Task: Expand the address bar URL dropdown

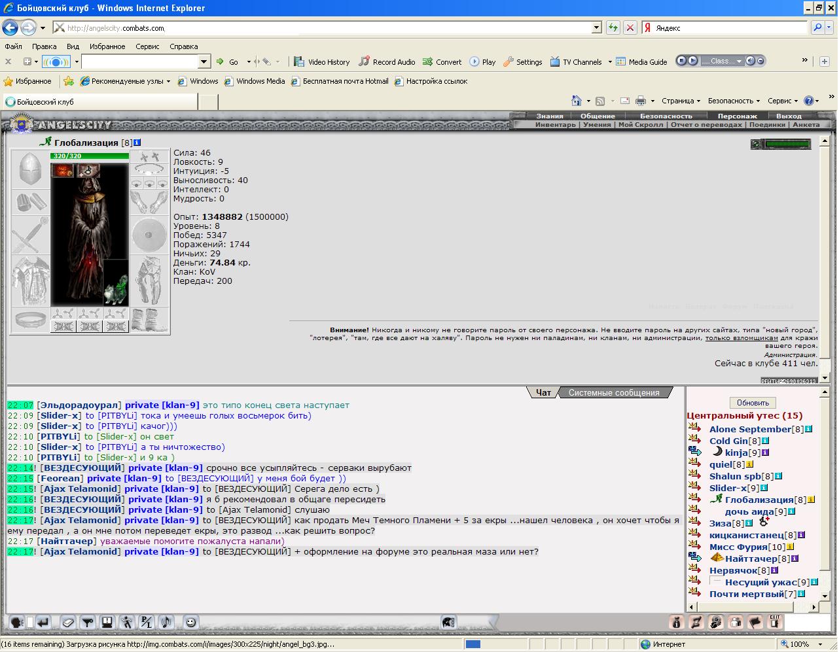Action: coord(596,27)
